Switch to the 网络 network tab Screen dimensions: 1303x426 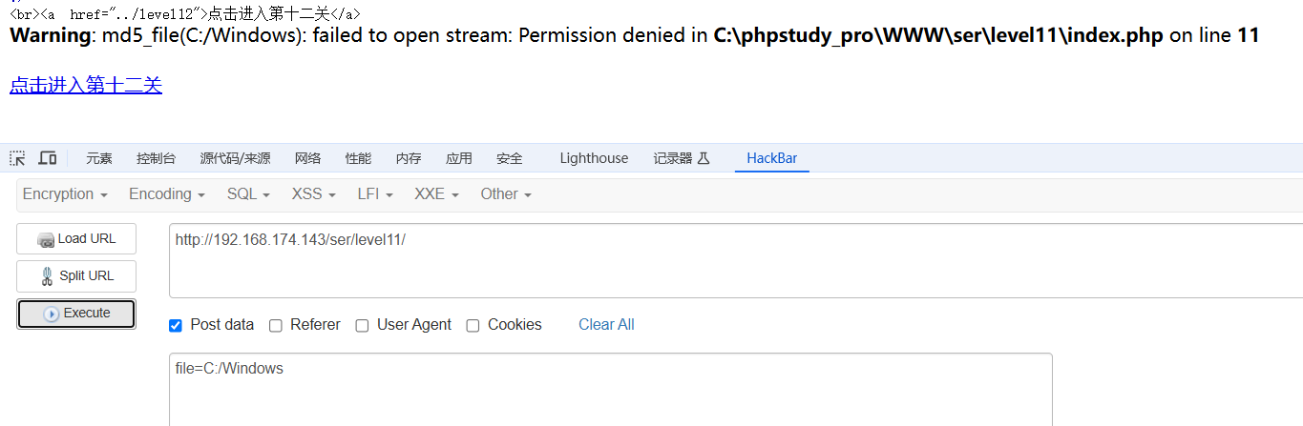pos(307,158)
